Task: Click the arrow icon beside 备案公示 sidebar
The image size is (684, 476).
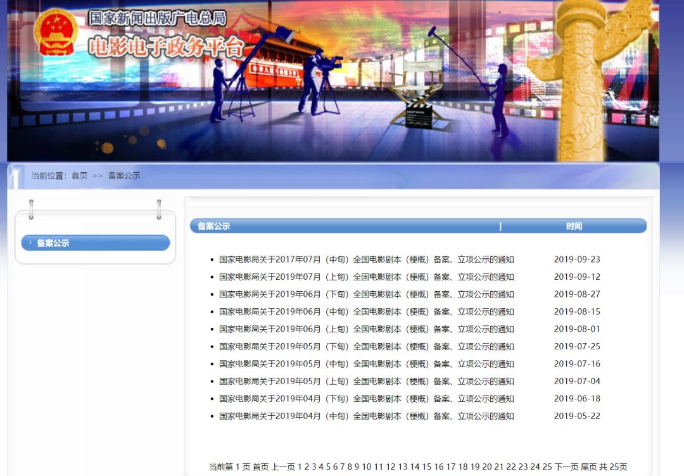Action: click(30, 242)
